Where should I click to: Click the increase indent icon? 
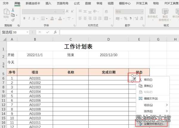100,18
